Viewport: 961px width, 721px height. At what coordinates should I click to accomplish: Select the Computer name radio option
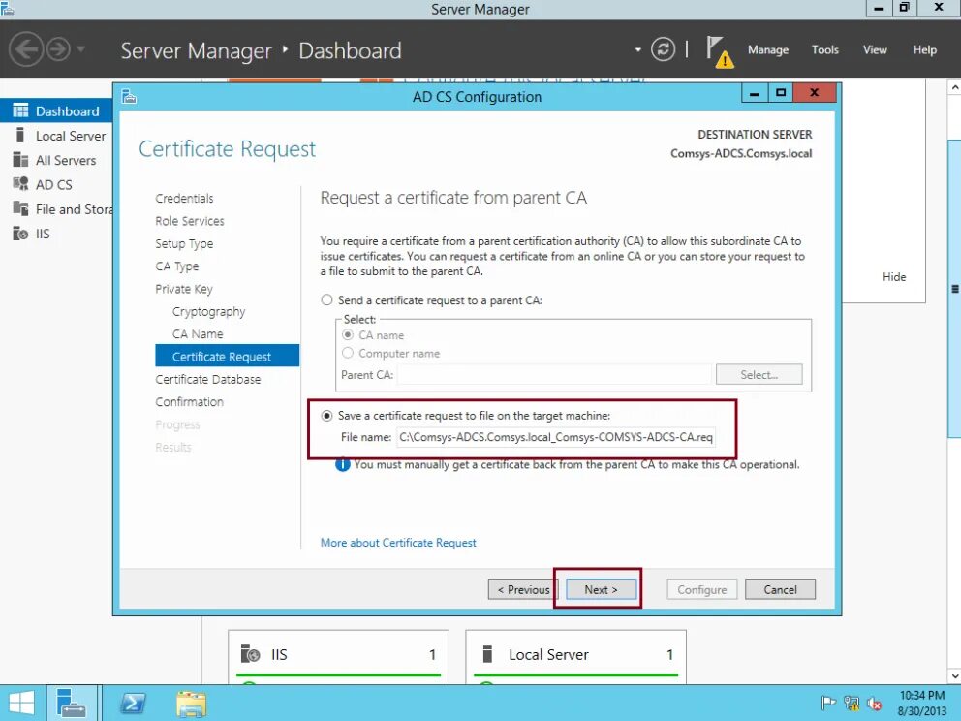[348, 353]
